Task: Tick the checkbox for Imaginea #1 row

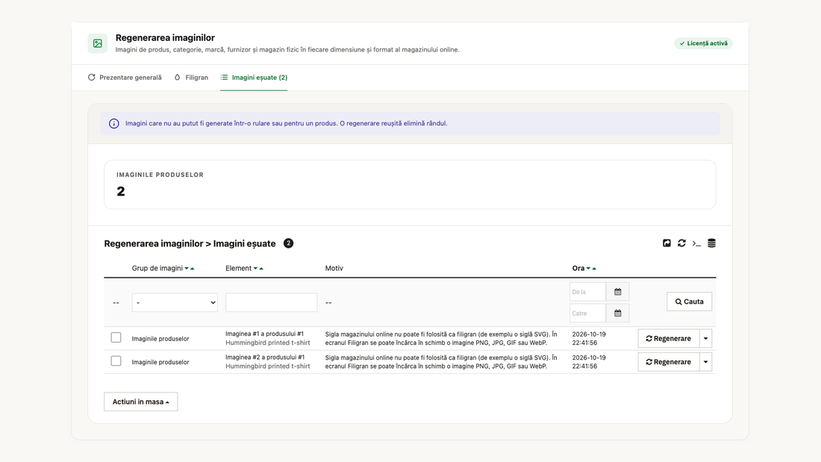Action: 116,338
